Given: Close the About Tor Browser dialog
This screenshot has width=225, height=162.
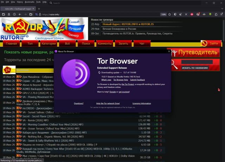Looking at the screenshot, I should pyautogui.click(x=169, y=51).
